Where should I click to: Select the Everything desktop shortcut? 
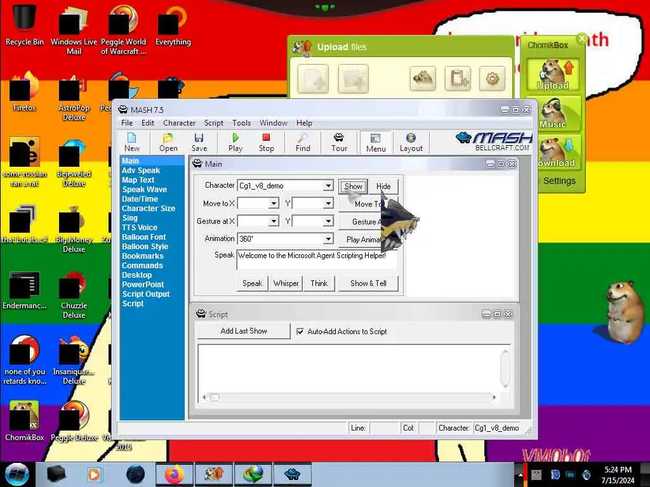(173, 24)
